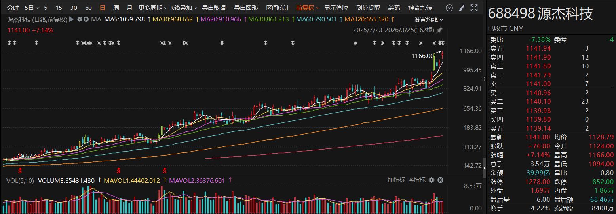The width and height of the screenshot is (616, 214).
Task: Open VOL indicator settings gear
Action: 432,180
